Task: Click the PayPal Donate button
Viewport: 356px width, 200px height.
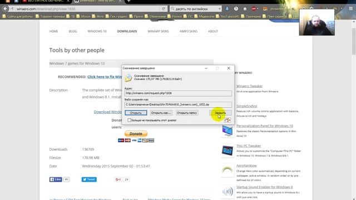Action: 136,134
